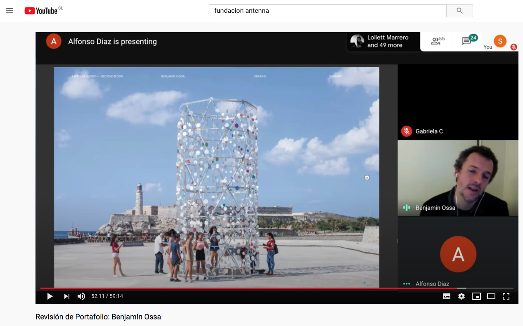The height and width of the screenshot is (326, 523).
Task: Click Alfonso Diaz's avatar tile
Action: point(458,254)
